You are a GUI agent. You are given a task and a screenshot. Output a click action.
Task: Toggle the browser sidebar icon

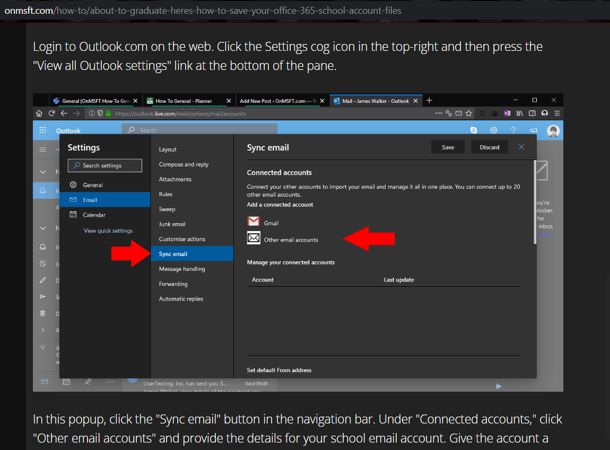(532, 113)
